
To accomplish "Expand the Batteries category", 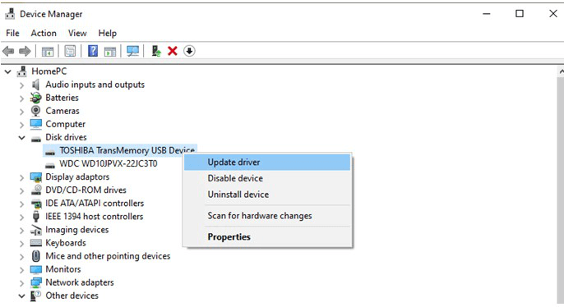I will [x=21, y=99].
